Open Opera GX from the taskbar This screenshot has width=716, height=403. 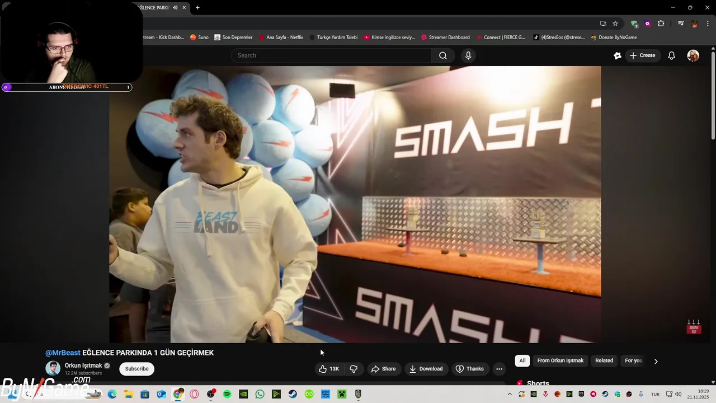(194, 394)
